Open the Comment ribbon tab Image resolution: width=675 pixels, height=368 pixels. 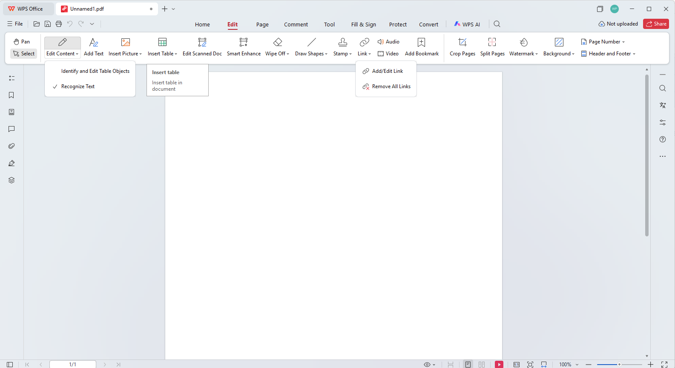tap(296, 25)
